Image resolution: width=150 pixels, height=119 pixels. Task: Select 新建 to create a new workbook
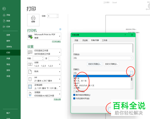pos(7,21)
